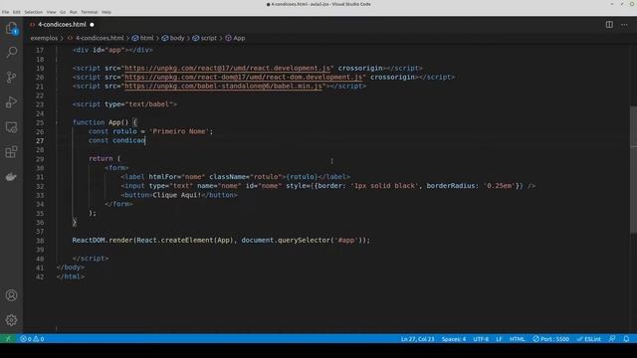Click the Clique Aqui! button text in code
This screenshot has width=637, height=358.
[x=177, y=195]
